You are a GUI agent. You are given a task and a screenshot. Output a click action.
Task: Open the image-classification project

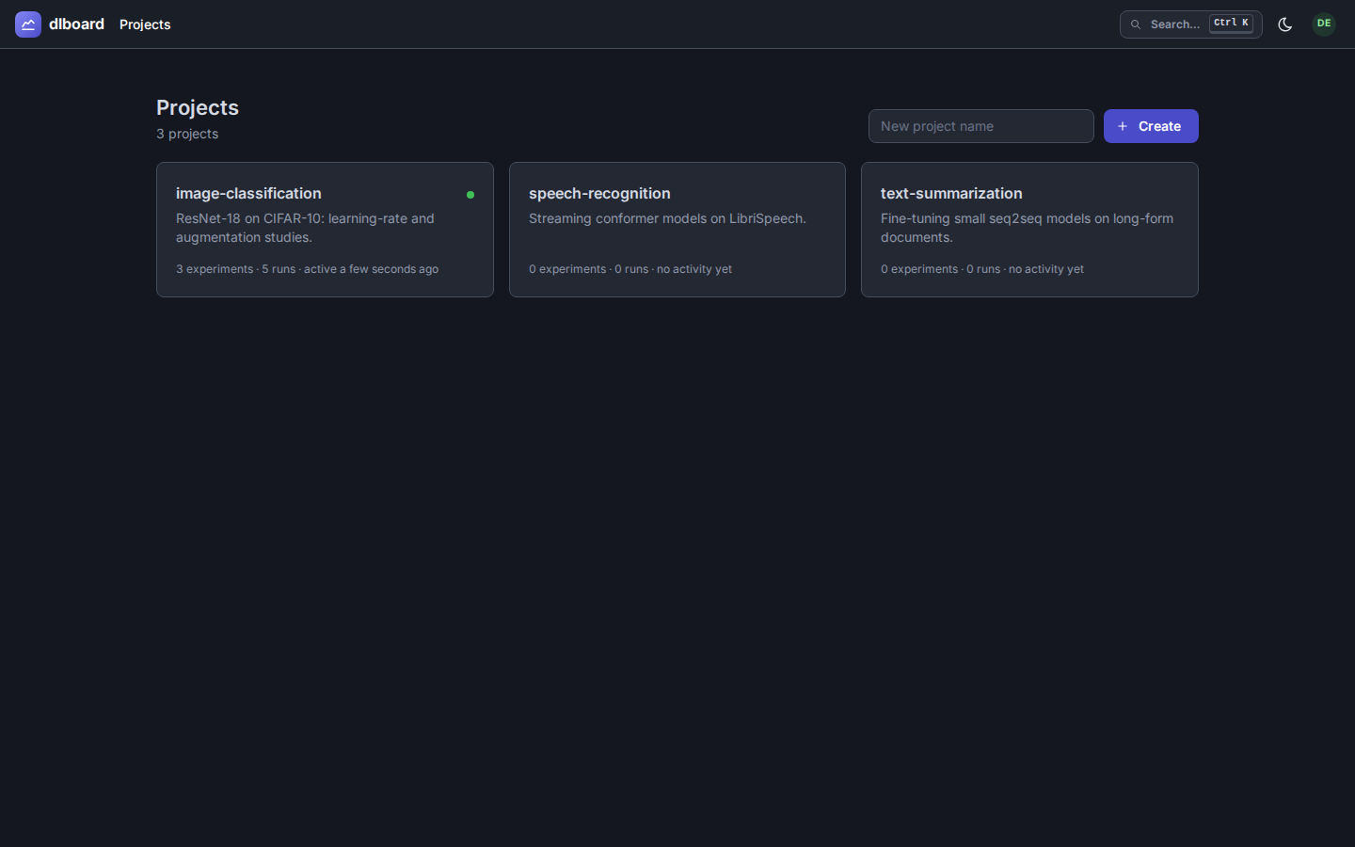point(325,230)
